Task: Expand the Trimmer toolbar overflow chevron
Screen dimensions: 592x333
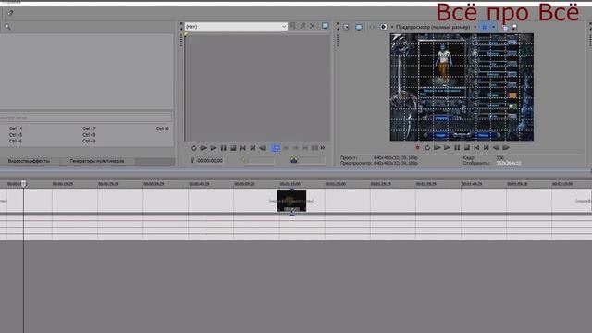Action: click(323, 148)
